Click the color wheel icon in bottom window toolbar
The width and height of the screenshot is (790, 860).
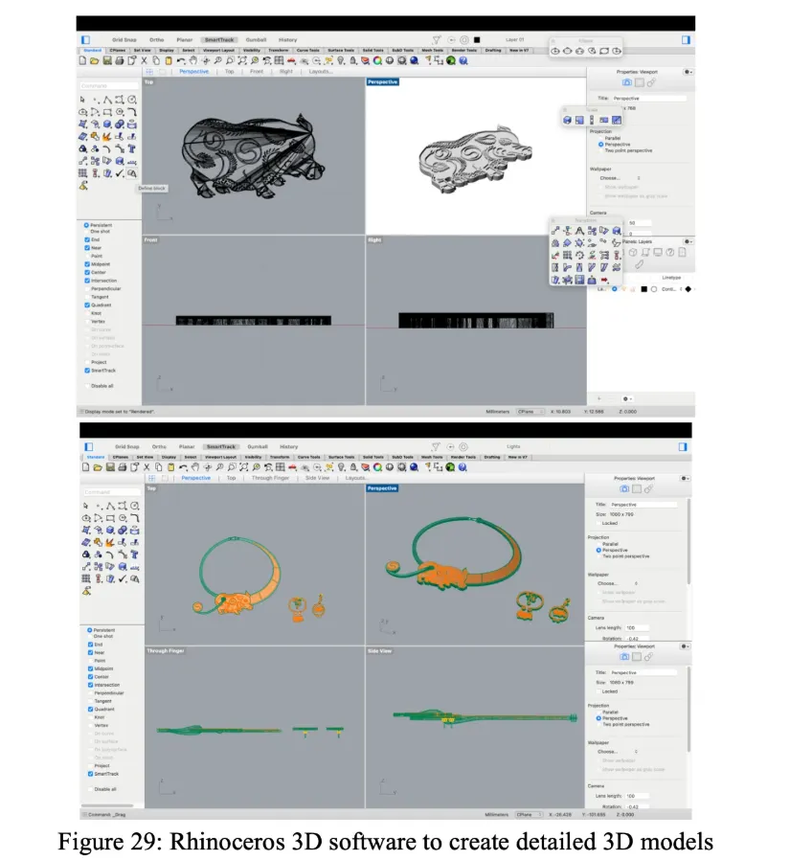(x=377, y=467)
